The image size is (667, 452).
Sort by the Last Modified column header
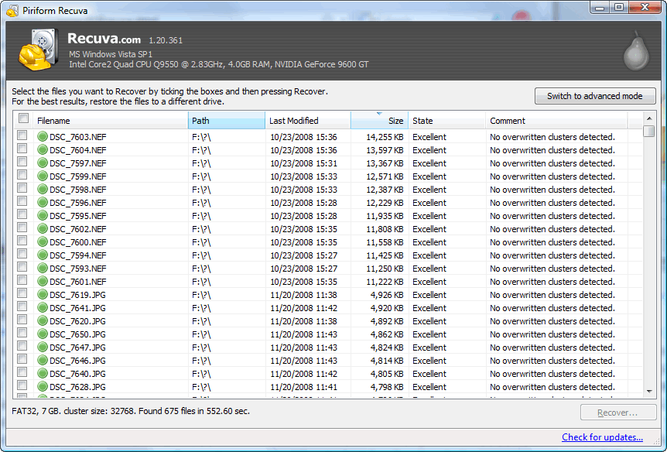pyautogui.click(x=308, y=121)
